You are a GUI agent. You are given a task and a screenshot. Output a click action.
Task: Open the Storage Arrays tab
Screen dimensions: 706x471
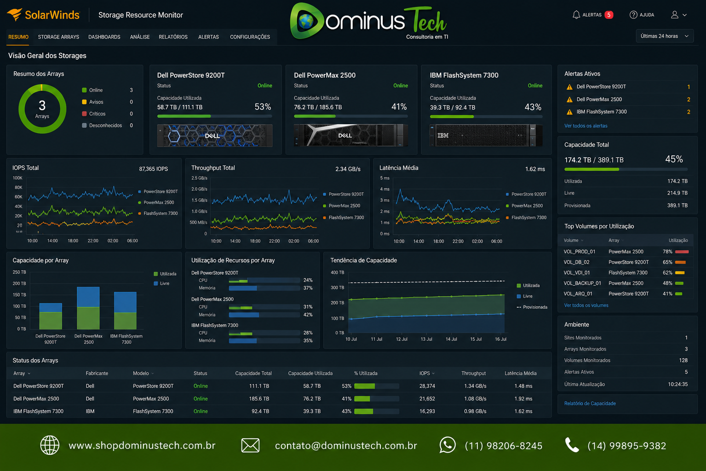tap(58, 37)
